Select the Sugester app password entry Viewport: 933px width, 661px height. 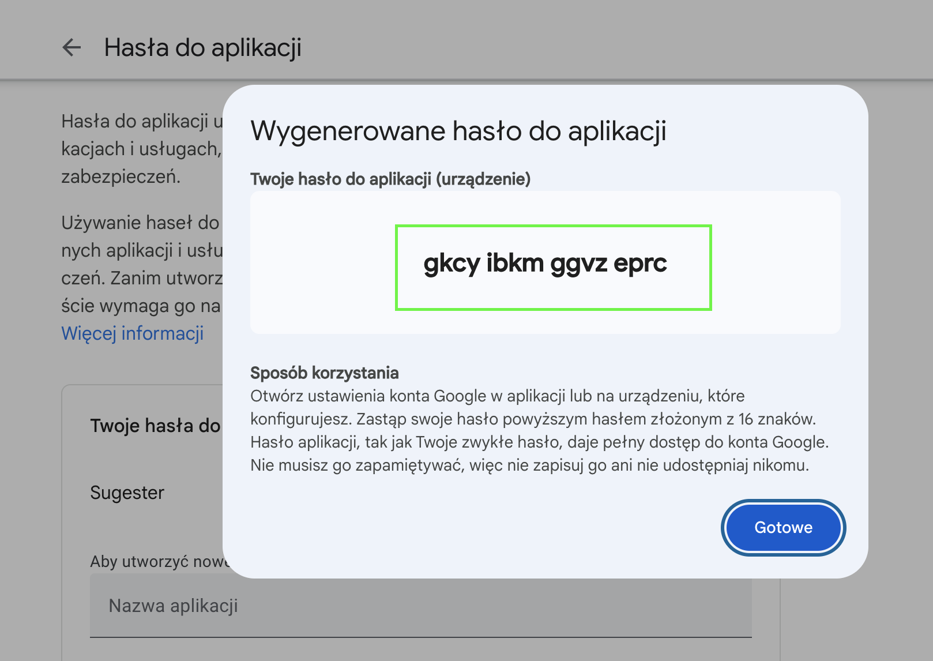click(x=127, y=493)
